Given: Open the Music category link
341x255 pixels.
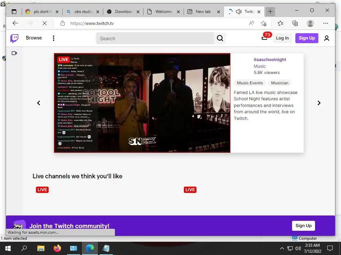Looking at the screenshot, I should point(260,66).
